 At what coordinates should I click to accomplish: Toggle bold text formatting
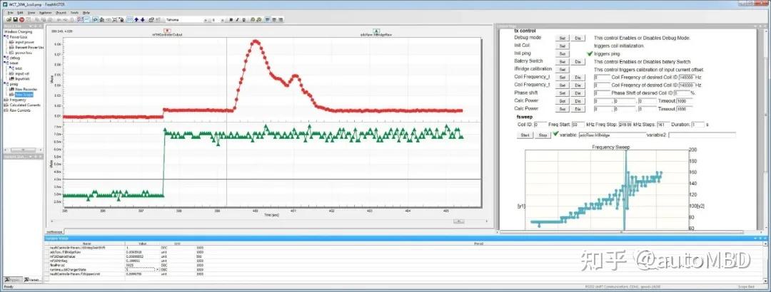click(x=231, y=20)
